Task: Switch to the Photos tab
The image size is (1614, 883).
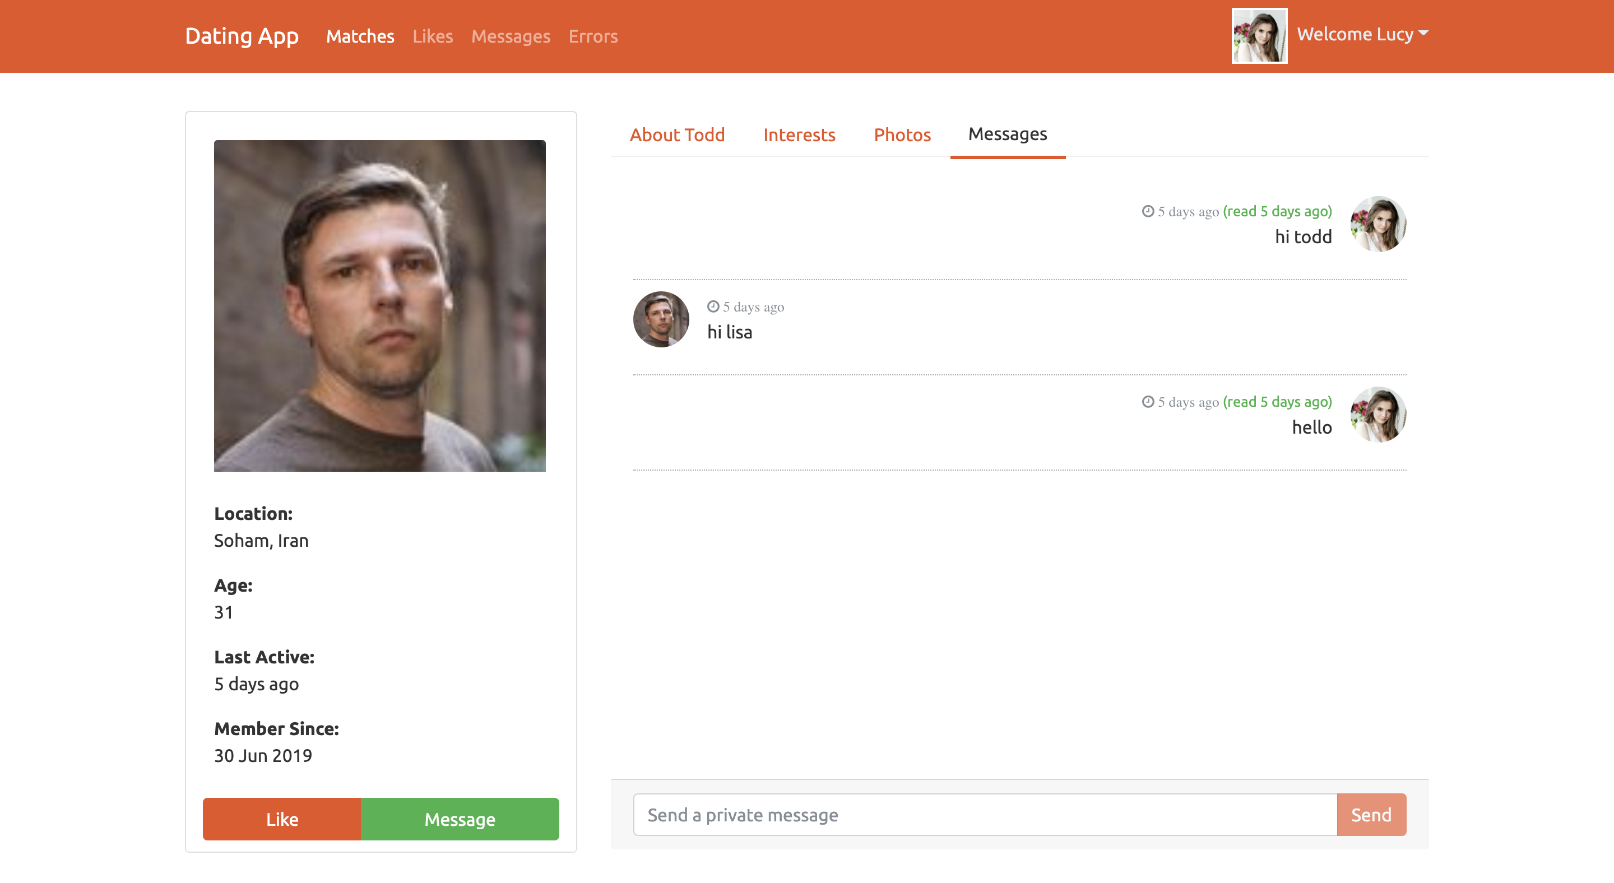Action: click(x=902, y=134)
